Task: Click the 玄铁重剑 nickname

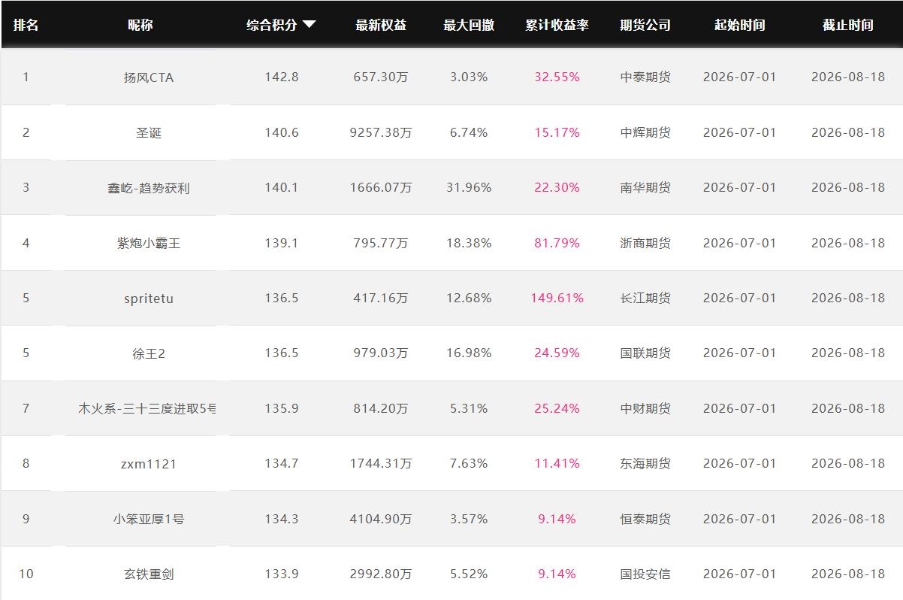Action: (149, 574)
